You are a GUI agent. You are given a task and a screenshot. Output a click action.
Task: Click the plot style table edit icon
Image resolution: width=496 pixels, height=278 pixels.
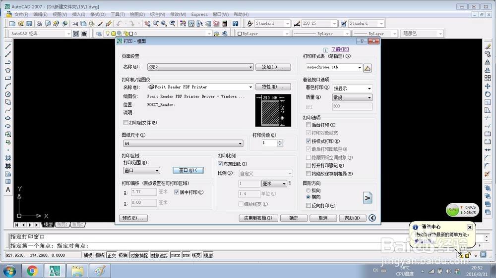pos(367,68)
